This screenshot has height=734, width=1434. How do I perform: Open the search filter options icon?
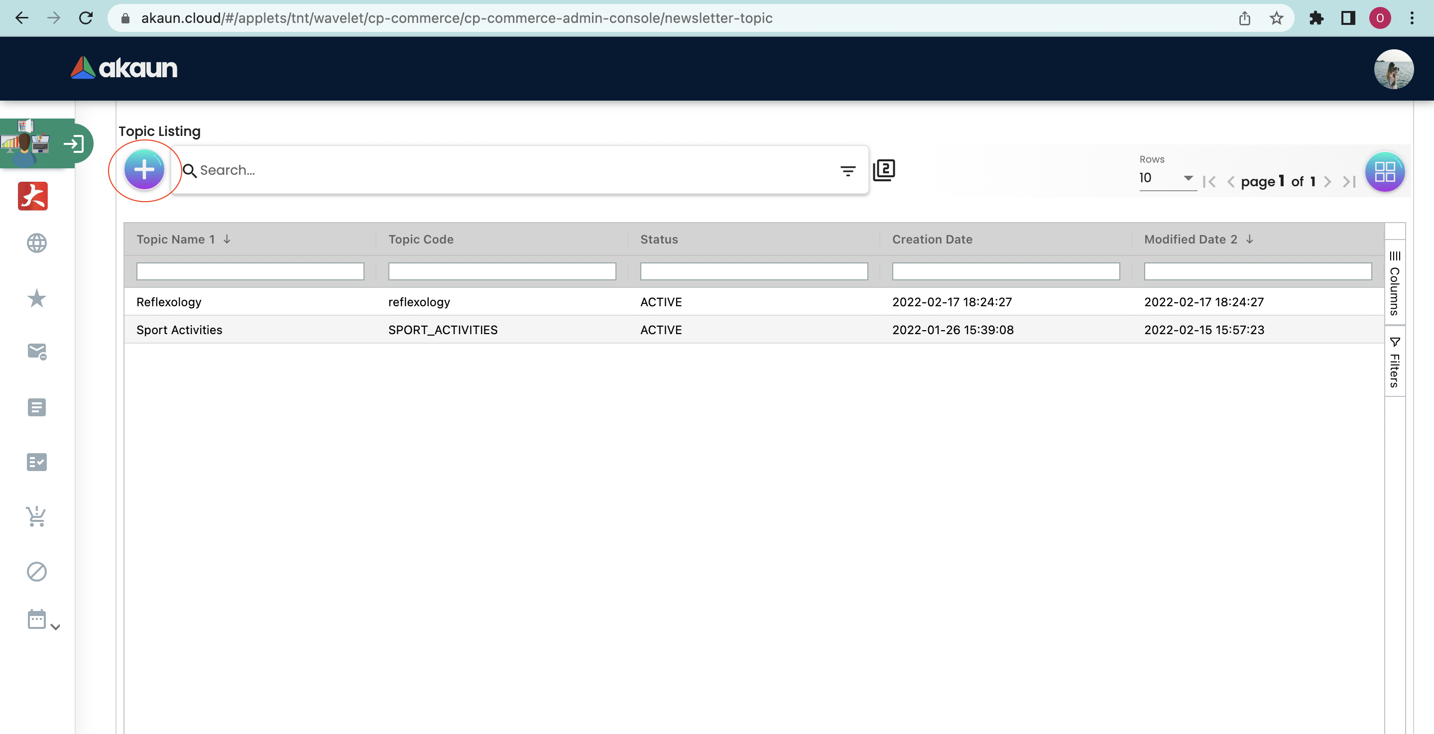[x=847, y=171]
